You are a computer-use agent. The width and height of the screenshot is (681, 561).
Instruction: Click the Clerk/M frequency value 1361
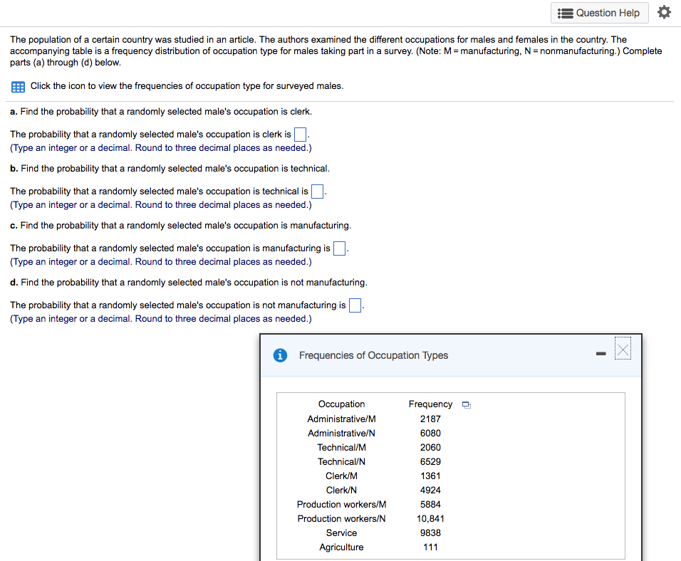point(430,476)
